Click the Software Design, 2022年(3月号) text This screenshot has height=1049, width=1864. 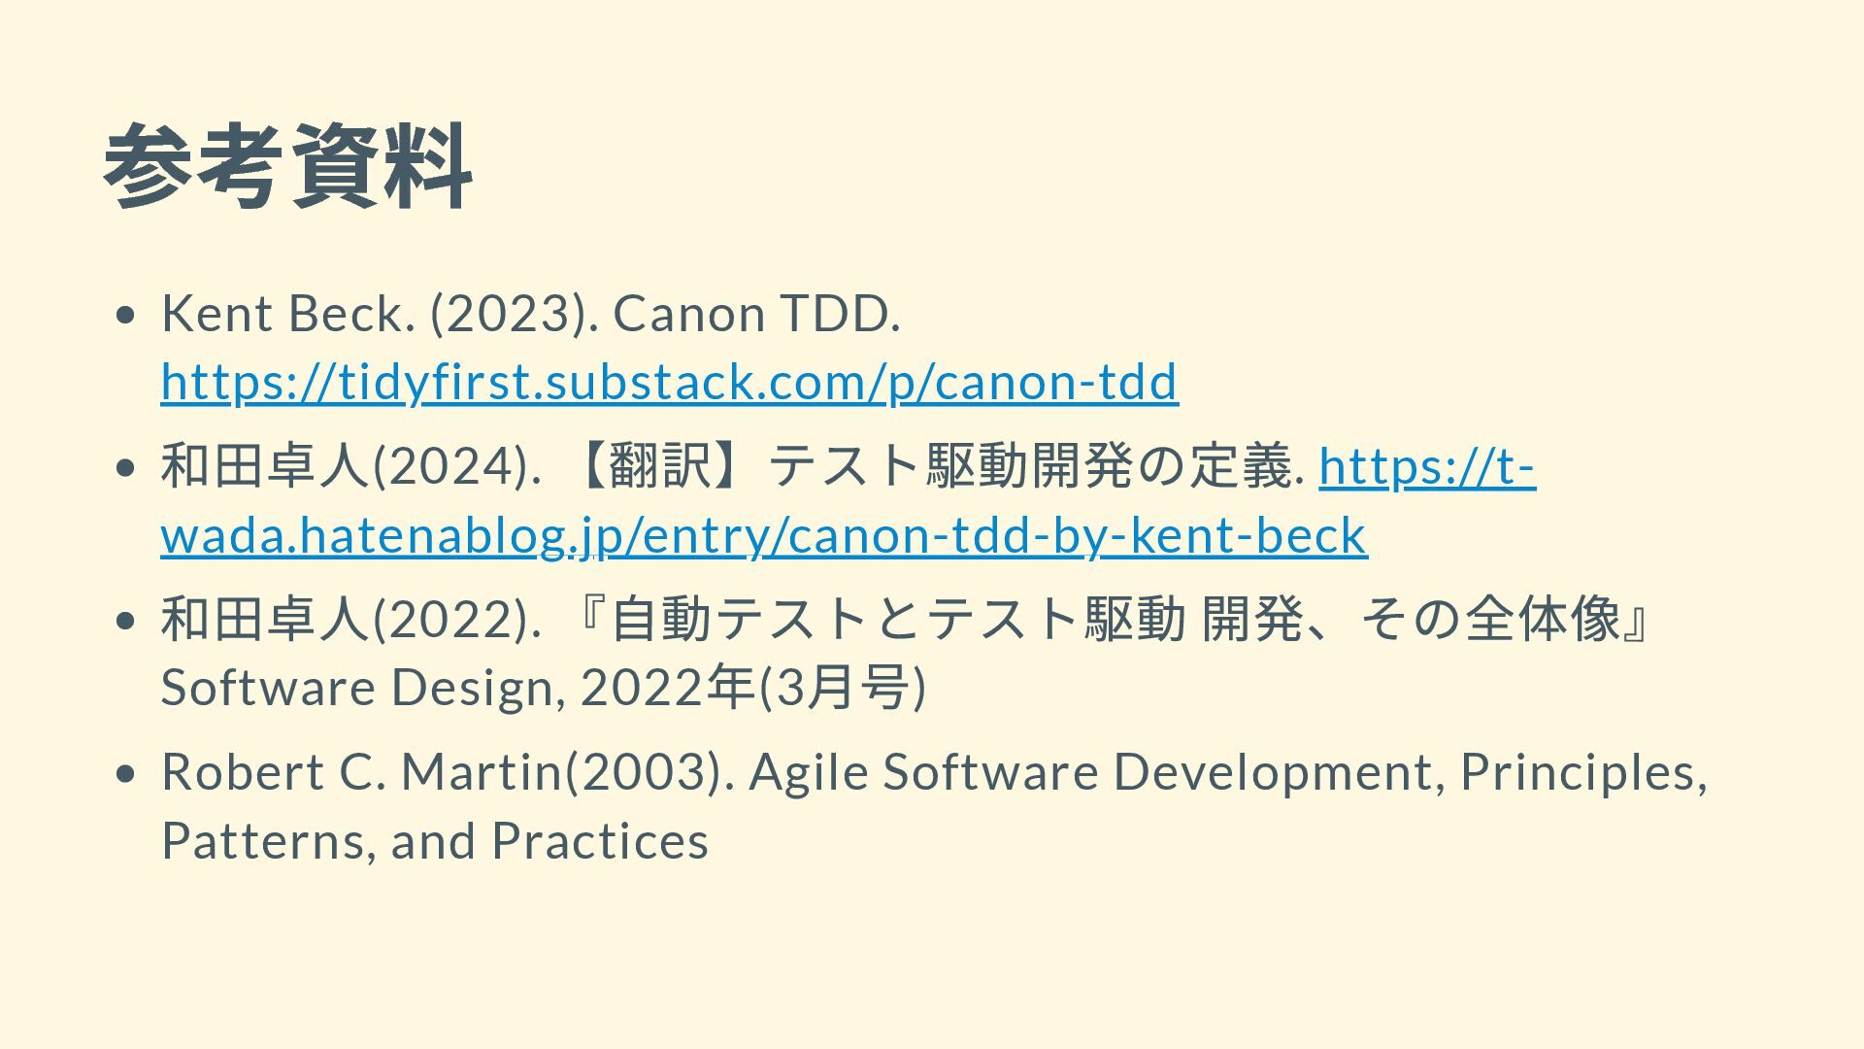tap(544, 688)
